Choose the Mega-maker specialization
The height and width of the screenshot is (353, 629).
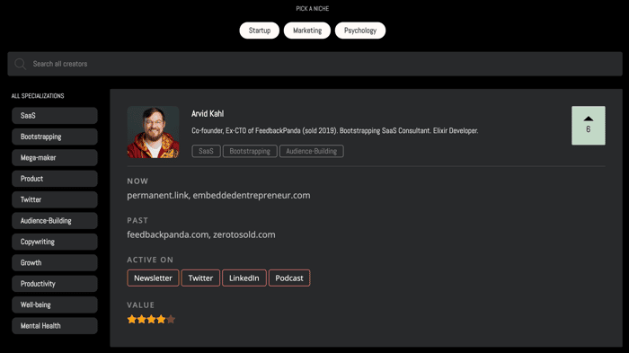click(x=55, y=158)
